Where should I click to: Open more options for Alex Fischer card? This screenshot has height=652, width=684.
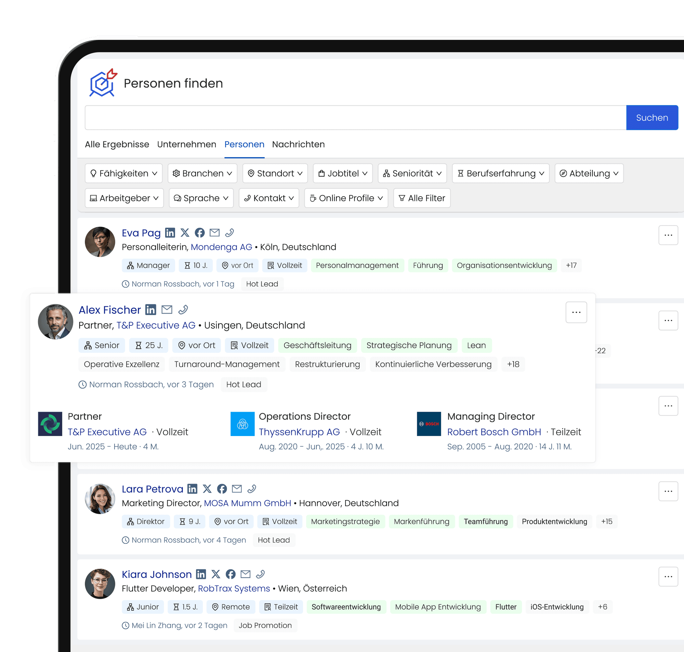tap(576, 312)
